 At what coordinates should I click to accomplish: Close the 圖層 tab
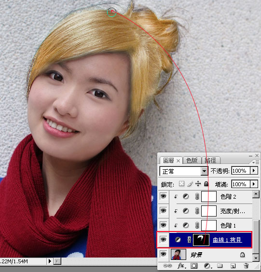tap(178, 161)
